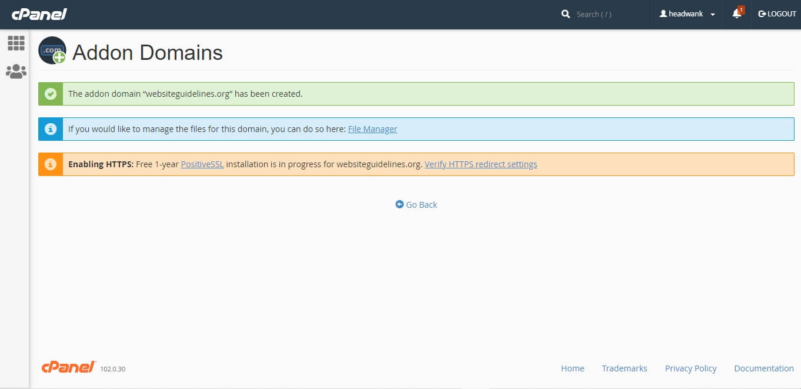Open the grid tools icon in sidebar
The height and width of the screenshot is (389, 801).
(16, 43)
